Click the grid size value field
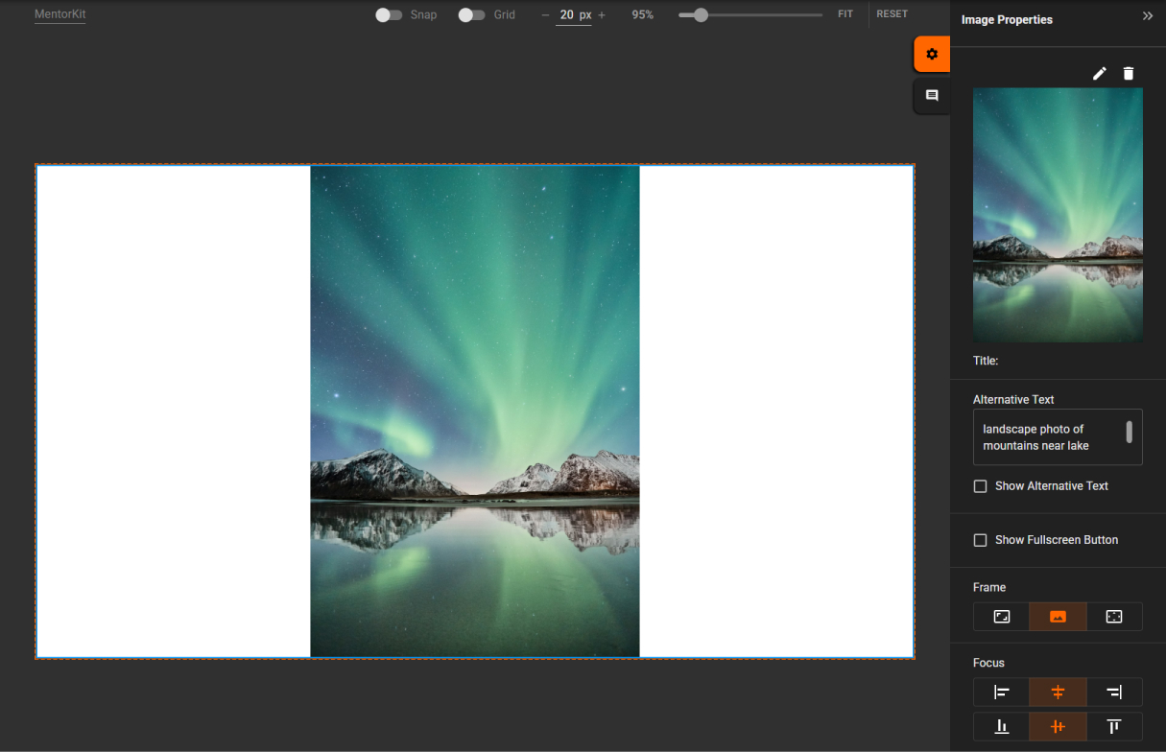1166x752 pixels. pos(574,15)
